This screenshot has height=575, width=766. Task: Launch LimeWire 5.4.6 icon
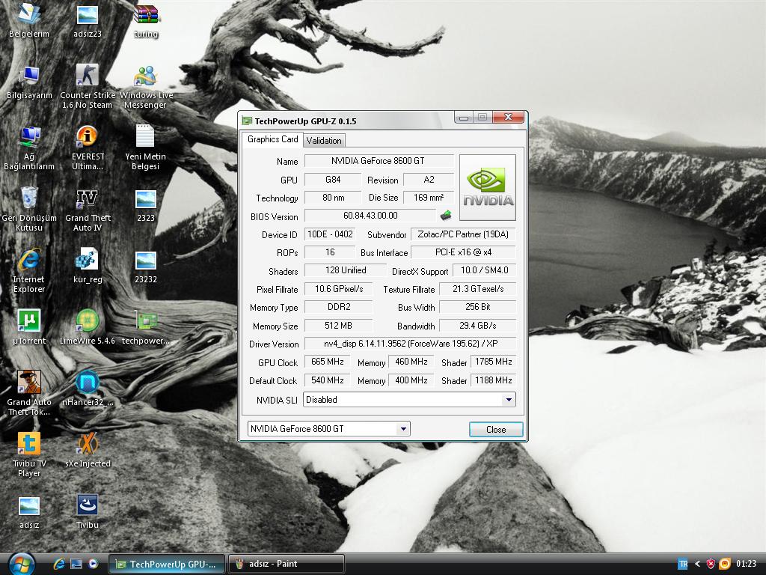pos(88,328)
